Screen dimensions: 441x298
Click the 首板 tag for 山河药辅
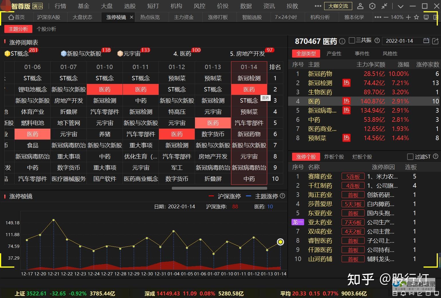pyautogui.click(x=353, y=259)
